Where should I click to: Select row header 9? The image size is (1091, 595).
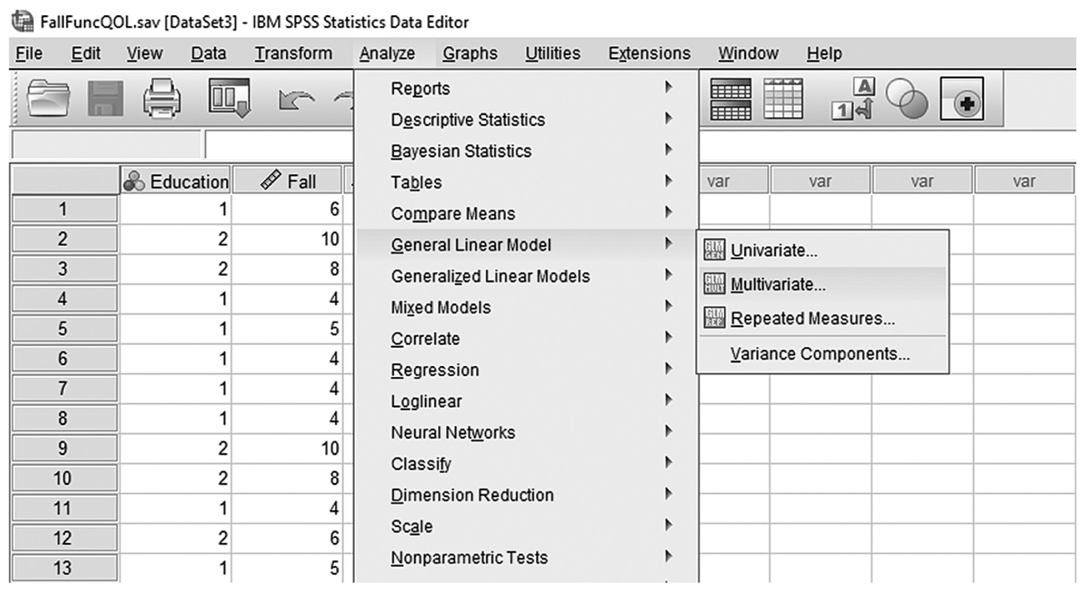(x=64, y=448)
